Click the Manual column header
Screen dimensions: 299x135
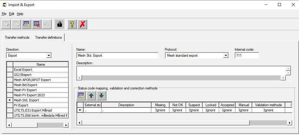(244, 105)
